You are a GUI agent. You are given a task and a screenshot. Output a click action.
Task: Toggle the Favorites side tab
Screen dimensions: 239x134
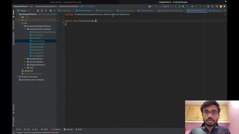pyautogui.click(x=13, y=121)
